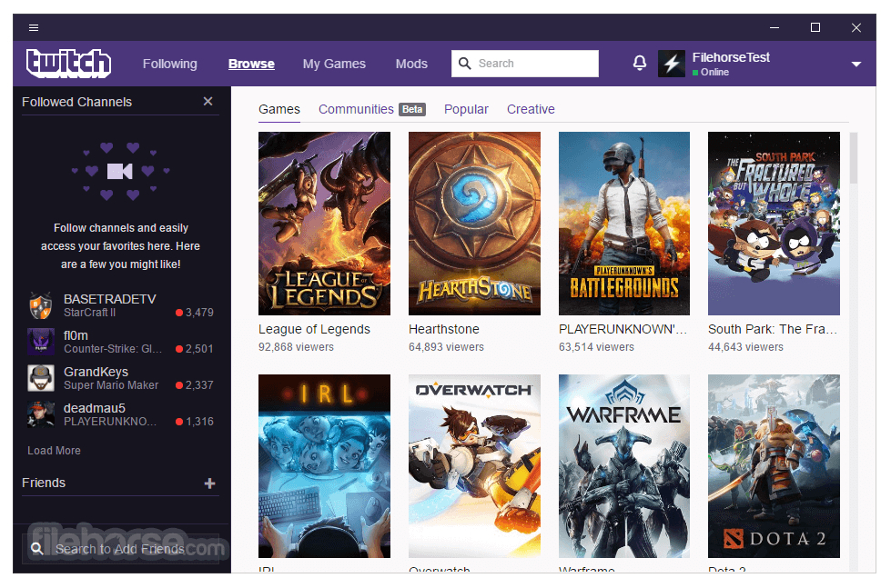Screen dimensions: 891x588
Task: Open GrandKeys channel name
Action: 96,372
